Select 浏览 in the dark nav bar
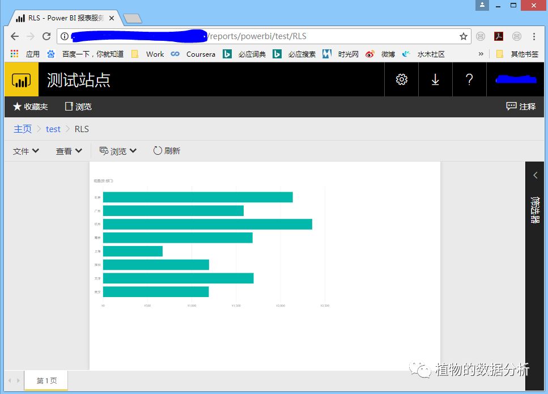 point(78,107)
